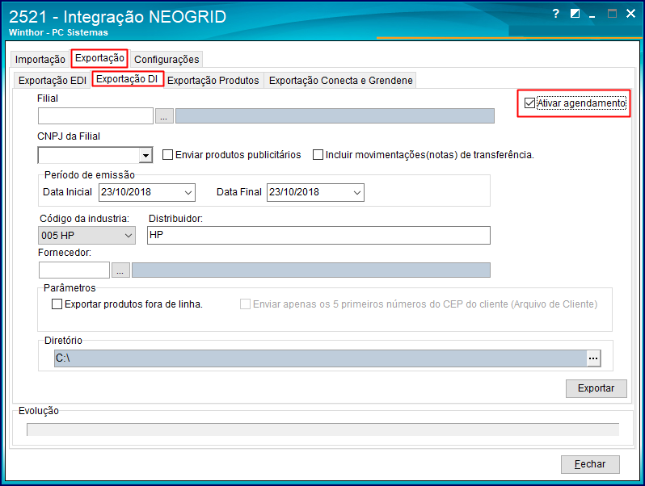645x486 pixels.
Task: Click the Parâmetros group label
Action: point(70,288)
